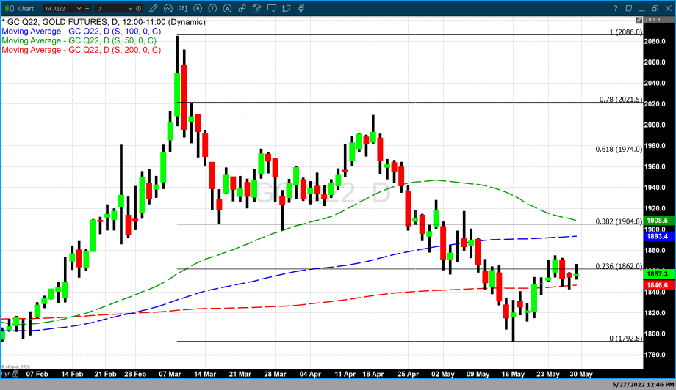676x390 pixels.
Task: Click the circled A icon
Action: pos(228,8)
